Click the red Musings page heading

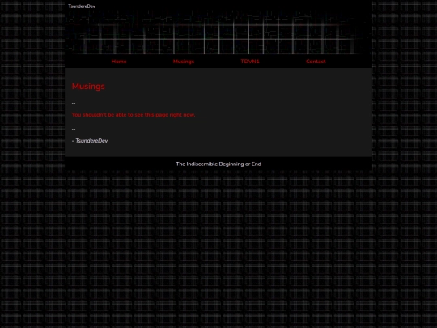(88, 87)
